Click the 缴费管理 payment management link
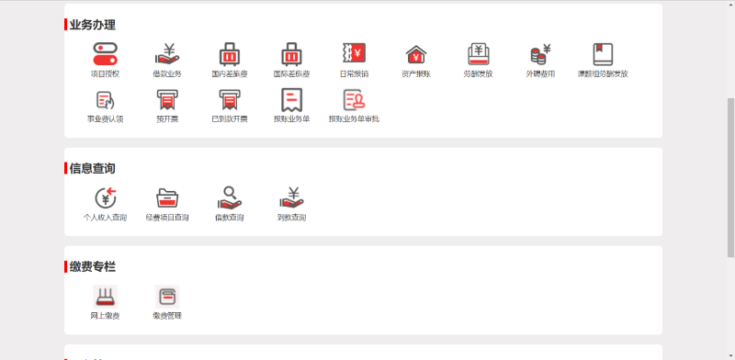 tap(167, 317)
